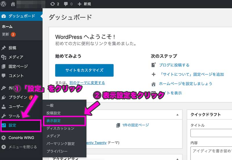Screen dimensions: 232x160
Task: Collapse the アクティビティ panel using arrow
Action: (x=177, y=158)
